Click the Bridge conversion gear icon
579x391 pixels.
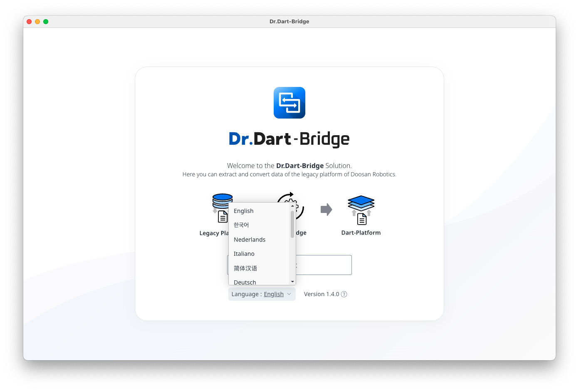click(x=299, y=207)
